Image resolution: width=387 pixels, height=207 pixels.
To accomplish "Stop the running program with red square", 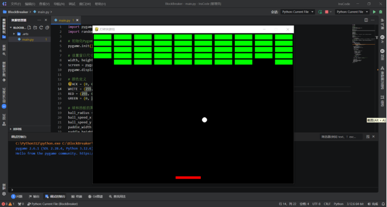I will tap(327, 12).
